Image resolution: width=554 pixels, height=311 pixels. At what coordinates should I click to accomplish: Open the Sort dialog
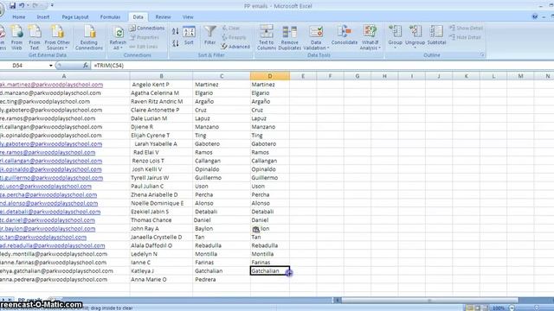189,36
